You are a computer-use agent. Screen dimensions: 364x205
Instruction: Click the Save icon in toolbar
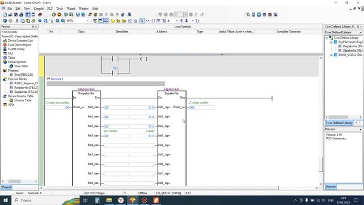coord(16,15)
